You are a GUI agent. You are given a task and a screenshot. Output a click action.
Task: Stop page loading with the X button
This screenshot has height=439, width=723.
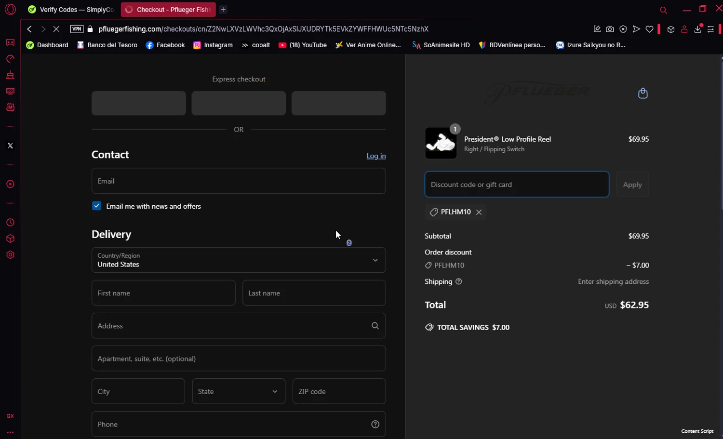[56, 29]
